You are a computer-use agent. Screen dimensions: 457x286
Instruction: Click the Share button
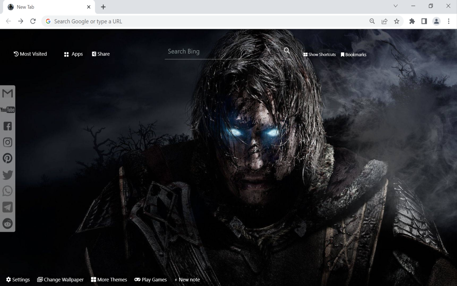click(x=101, y=54)
